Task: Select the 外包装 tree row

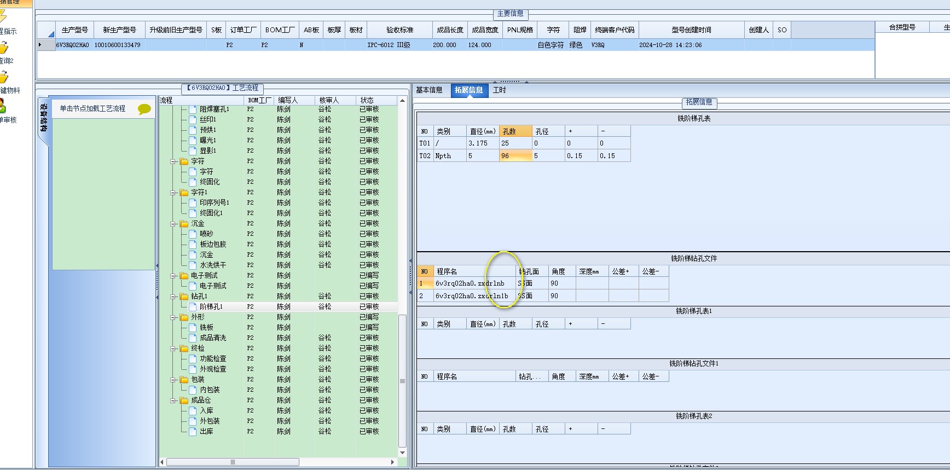Action: click(x=279, y=421)
